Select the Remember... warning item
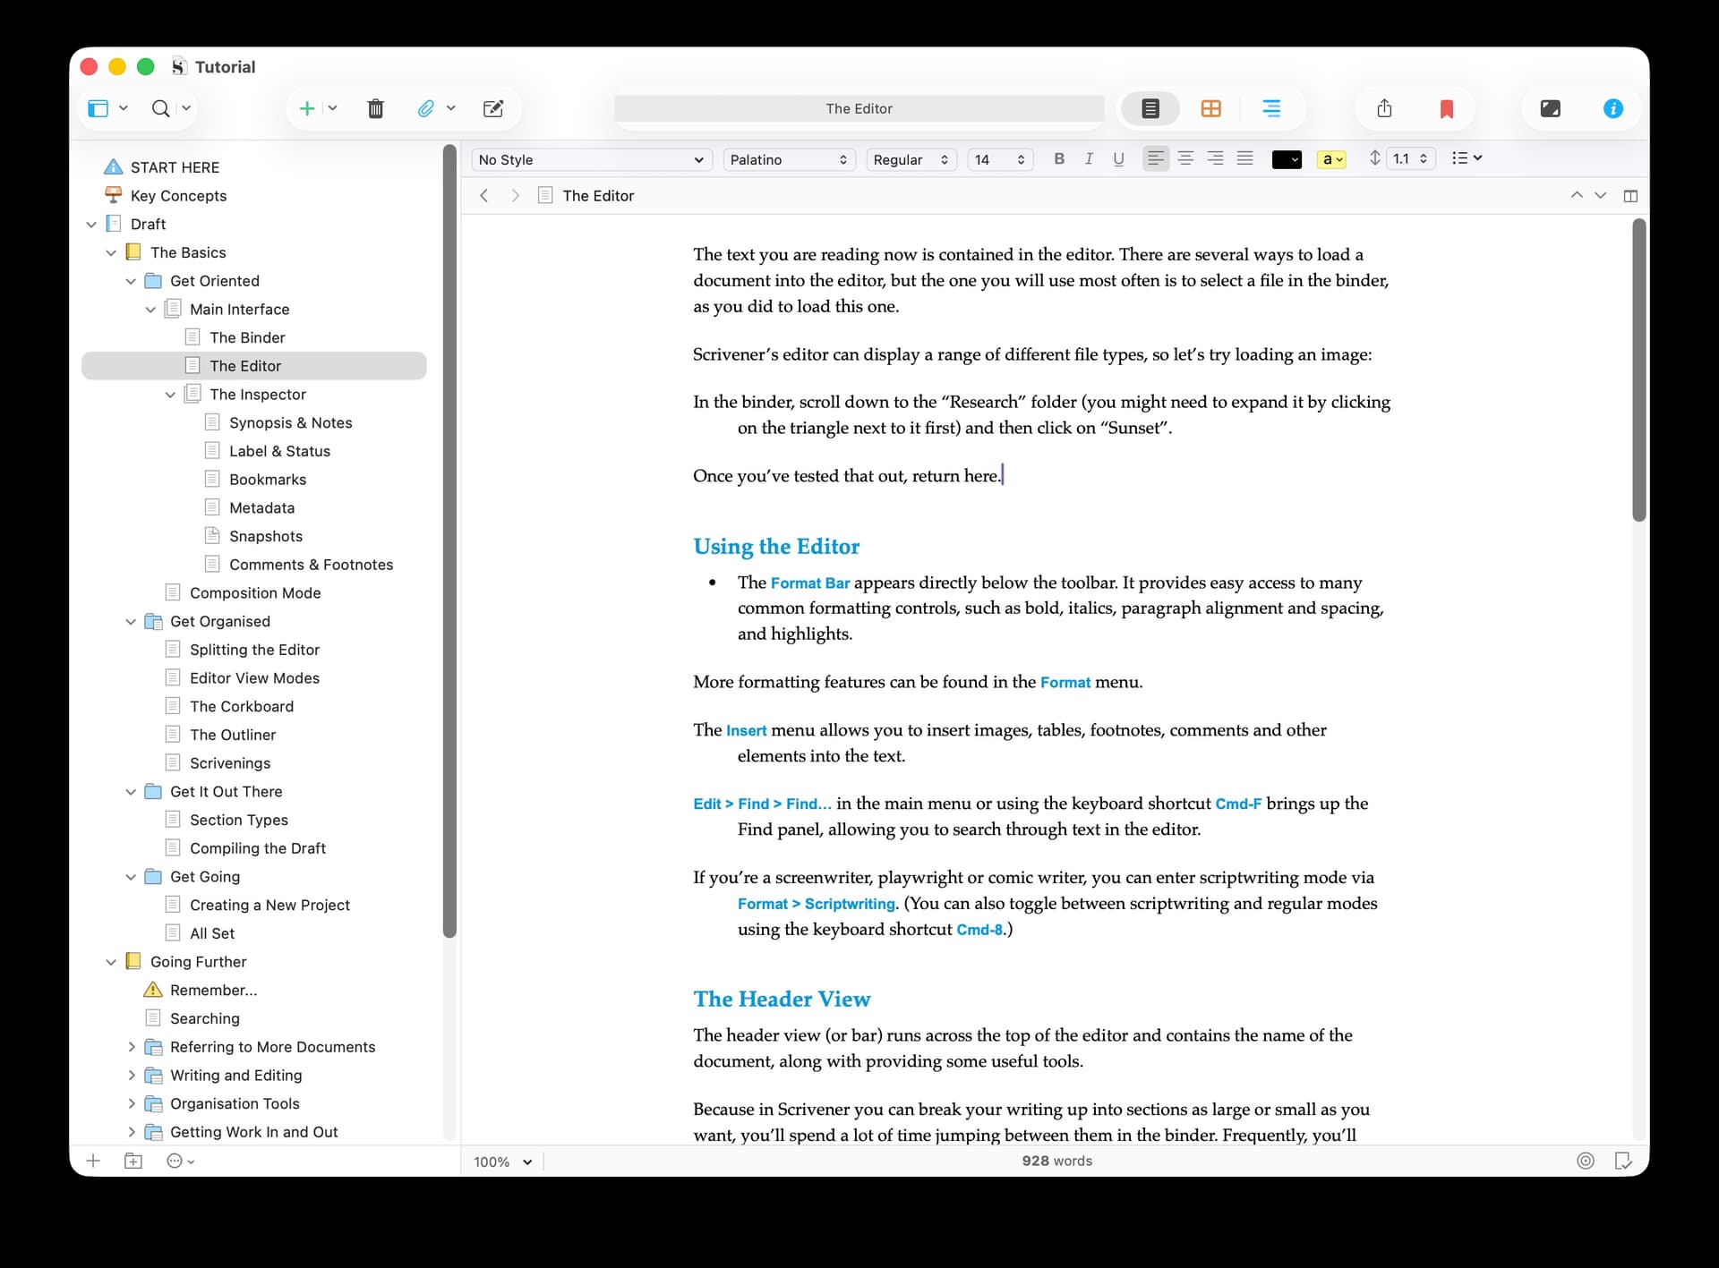The width and height of the screenshot is (1719, 1268). [213, 990]
